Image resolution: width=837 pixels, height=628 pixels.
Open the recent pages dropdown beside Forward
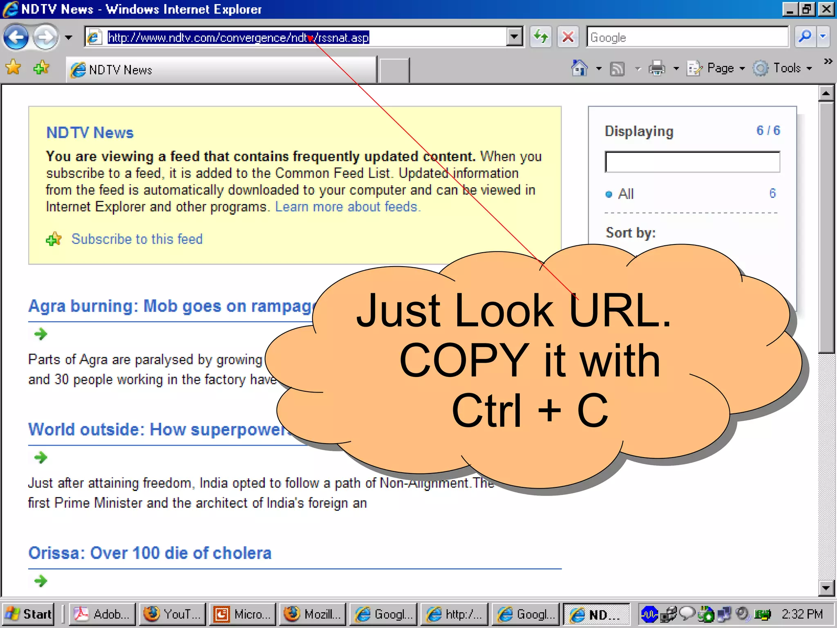click(x=68, y=38)
